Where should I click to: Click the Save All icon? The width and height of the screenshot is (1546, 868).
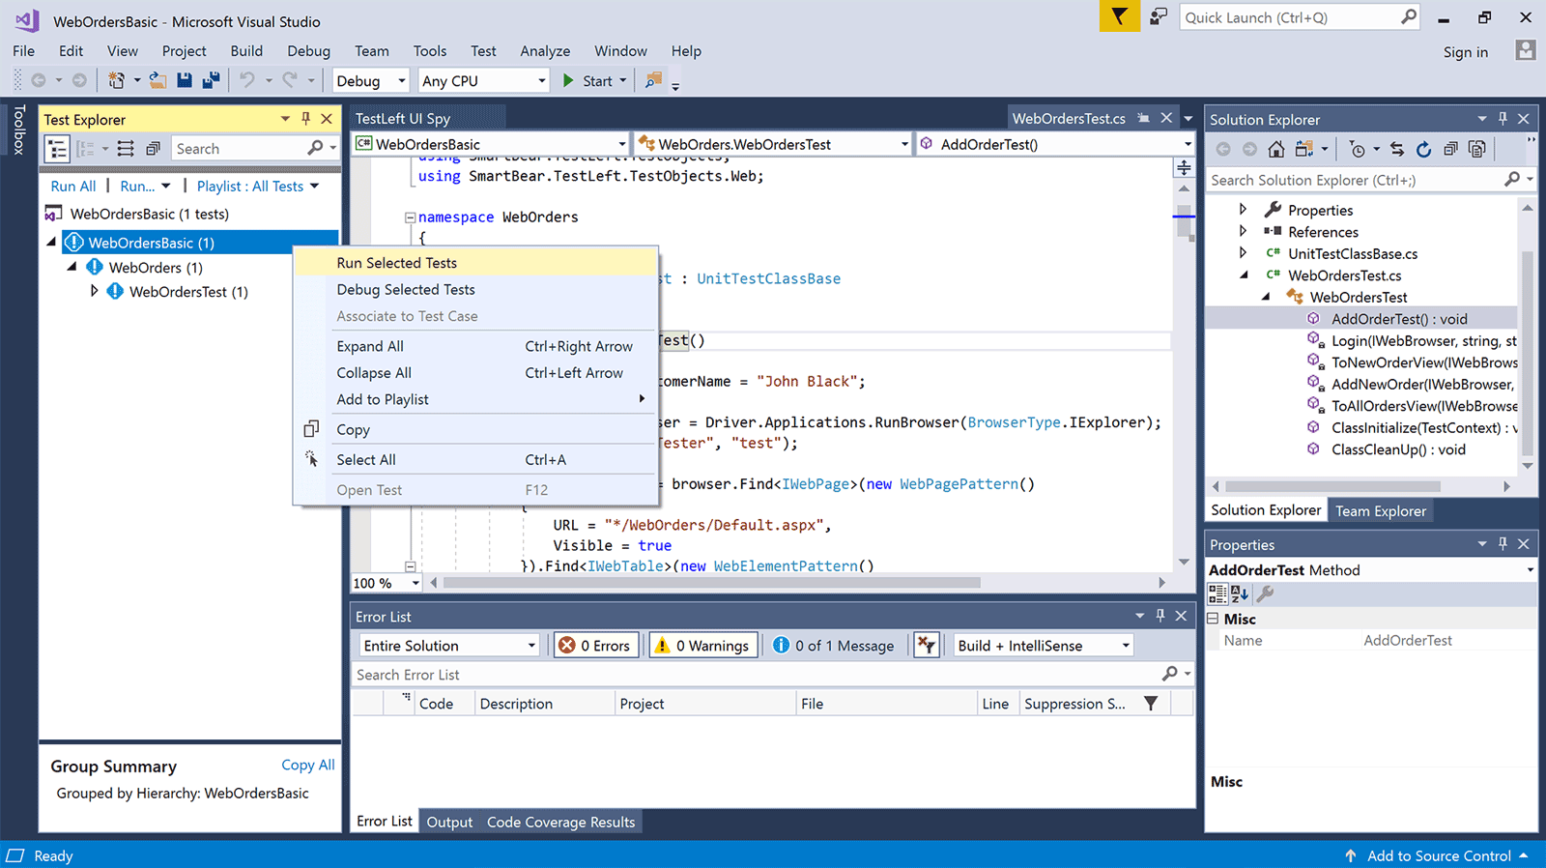coord(211,81)
